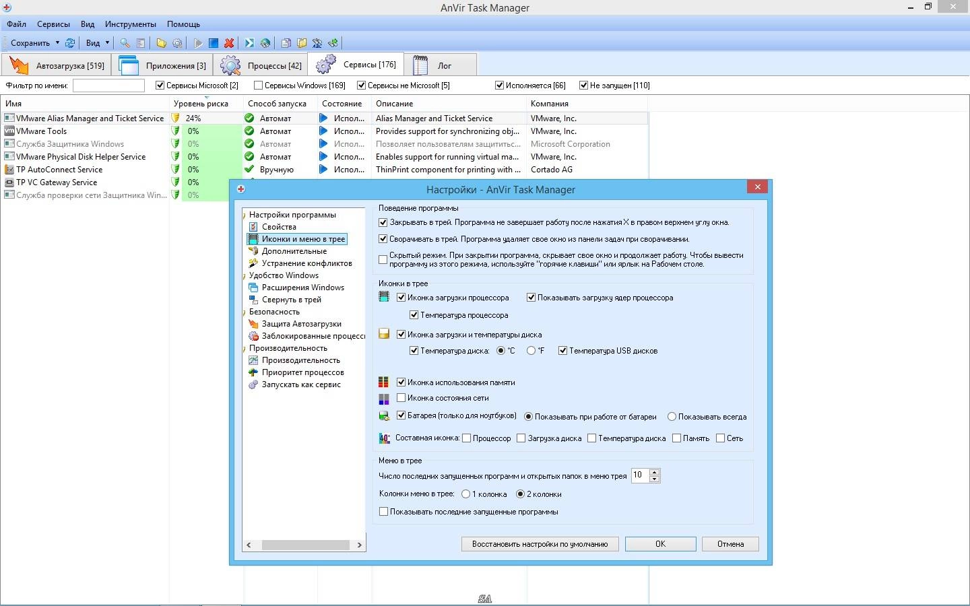Click the yellow folder icon in toolbar
The image size is (970, 606).
[162, 42]
